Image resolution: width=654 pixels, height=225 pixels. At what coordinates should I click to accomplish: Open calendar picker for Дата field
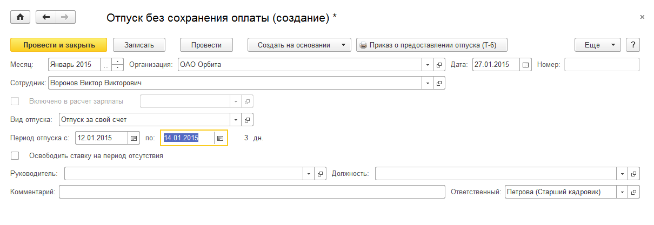(525, 65)
